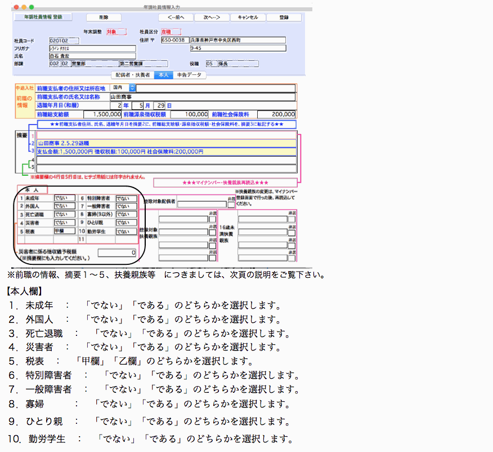Change the 勤労学生 selection field
This screenshot has height=452, width=493.
coord(126,231)
